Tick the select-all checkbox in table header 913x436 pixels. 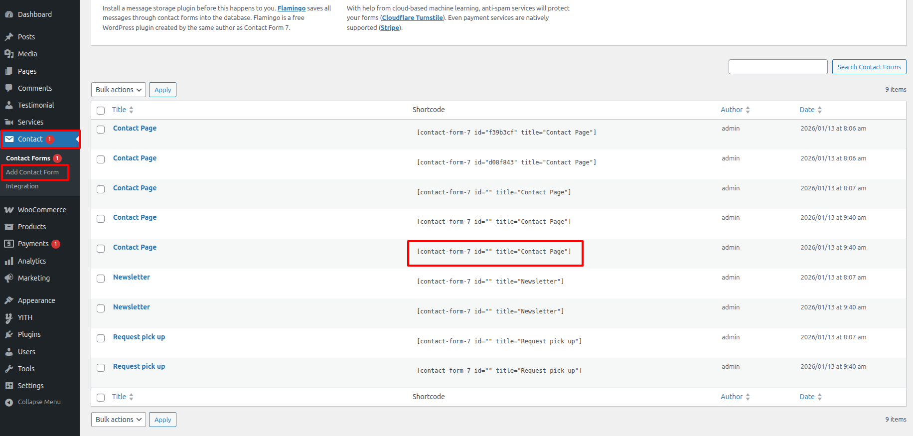point(101,110)
